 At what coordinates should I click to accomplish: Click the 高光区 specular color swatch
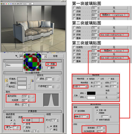tap(22, 87)
